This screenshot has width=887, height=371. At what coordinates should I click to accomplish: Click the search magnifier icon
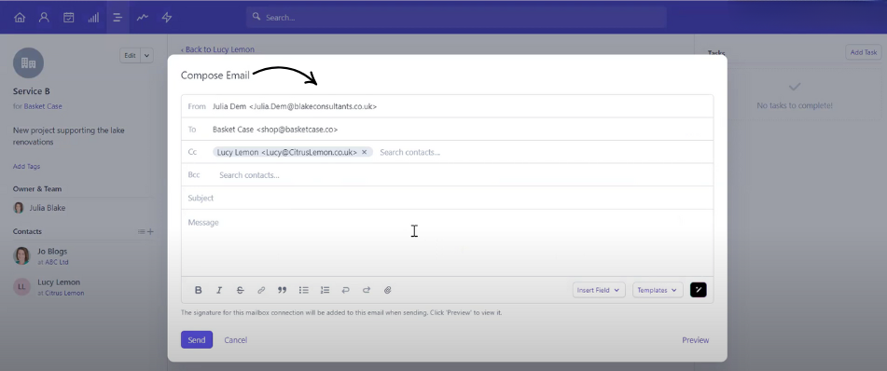tap(256, 17)
